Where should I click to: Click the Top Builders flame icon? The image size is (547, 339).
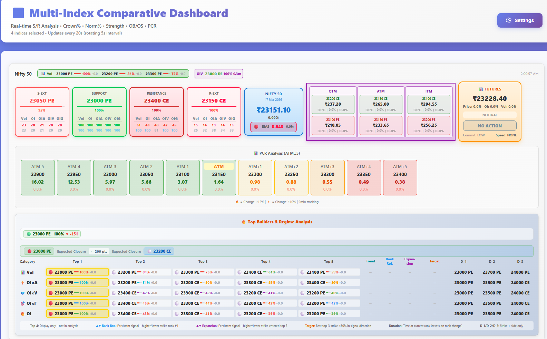click(x=244, y=222)
